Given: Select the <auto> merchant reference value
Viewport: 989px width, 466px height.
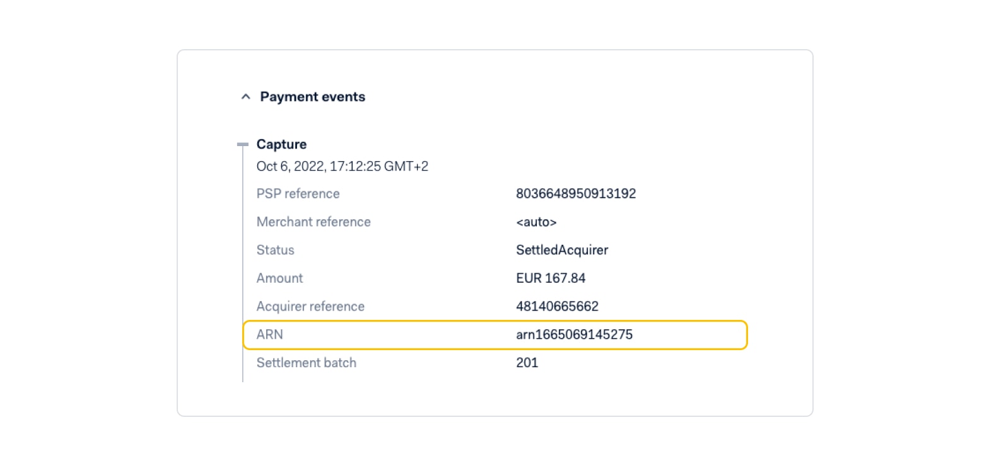Looking at the screenshot, I should tap(536, 222).
